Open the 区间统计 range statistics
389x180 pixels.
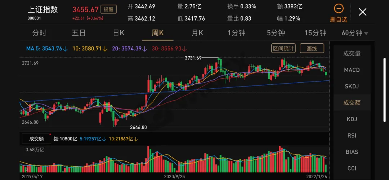pyautogui.click(x=283, y=48)
